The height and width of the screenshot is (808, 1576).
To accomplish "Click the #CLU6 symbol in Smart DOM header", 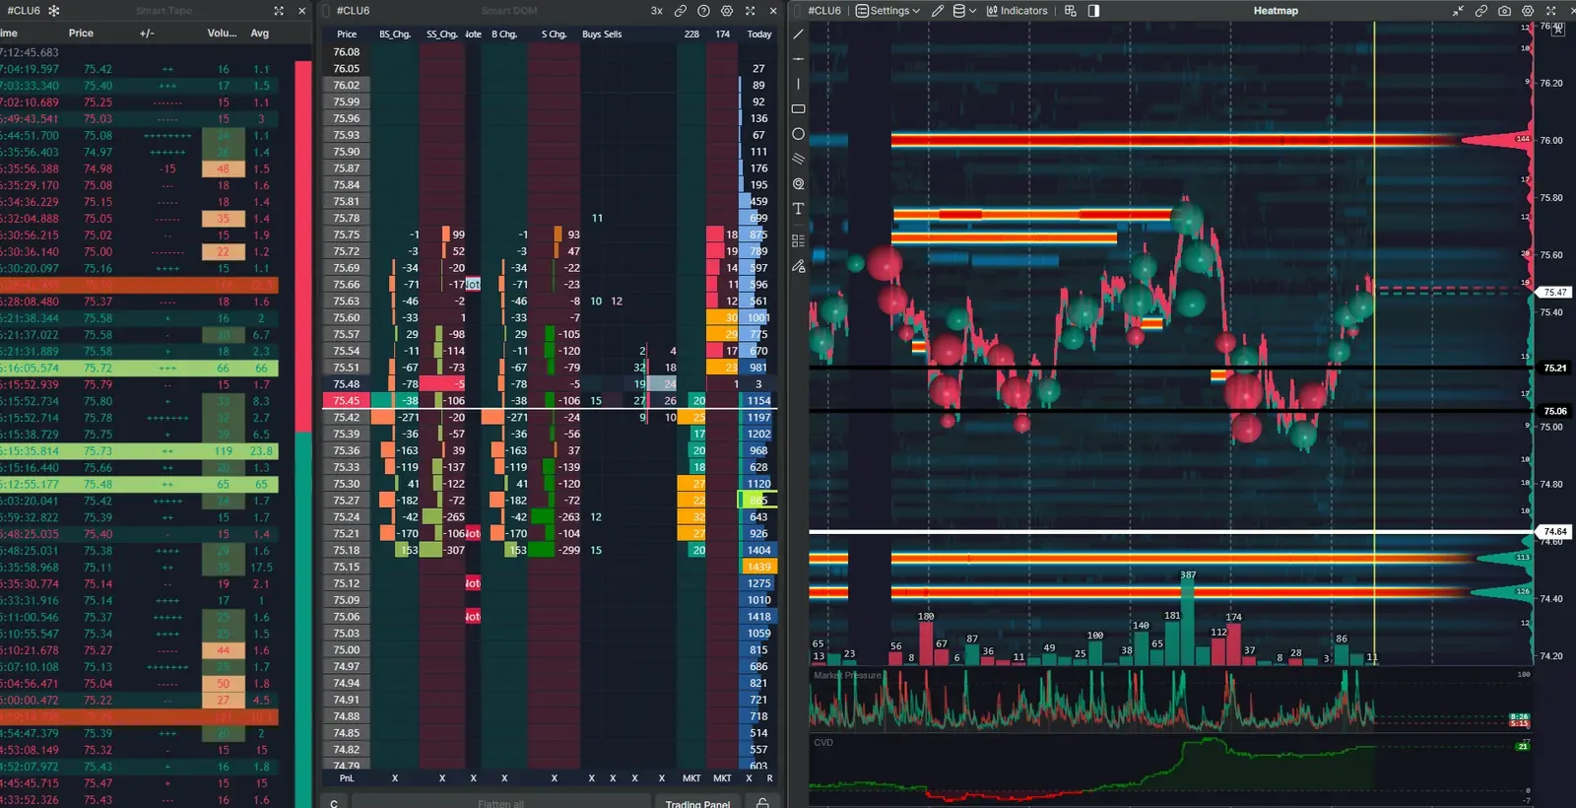I will click(353, 11).
